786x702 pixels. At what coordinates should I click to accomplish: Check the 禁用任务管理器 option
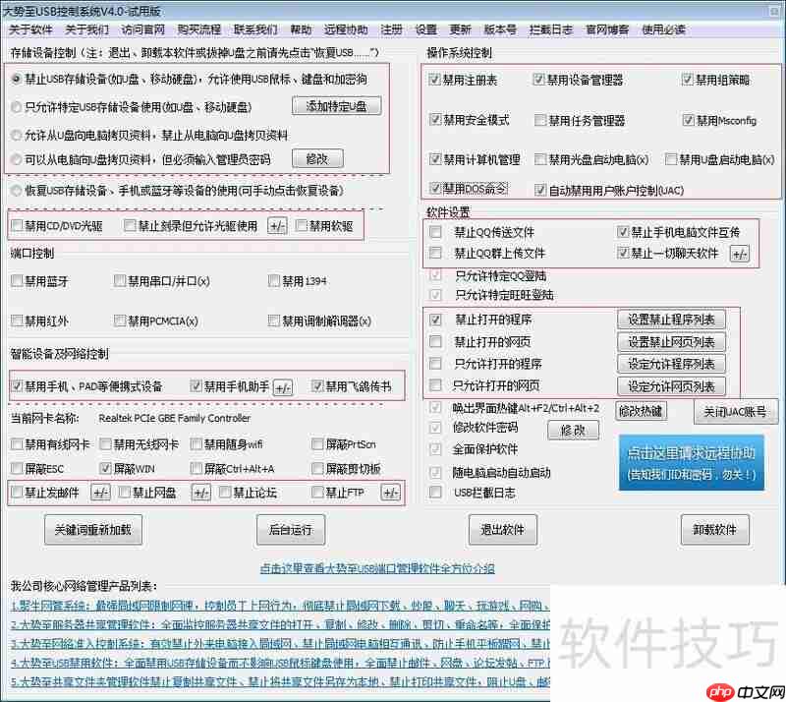coord(538,120)
